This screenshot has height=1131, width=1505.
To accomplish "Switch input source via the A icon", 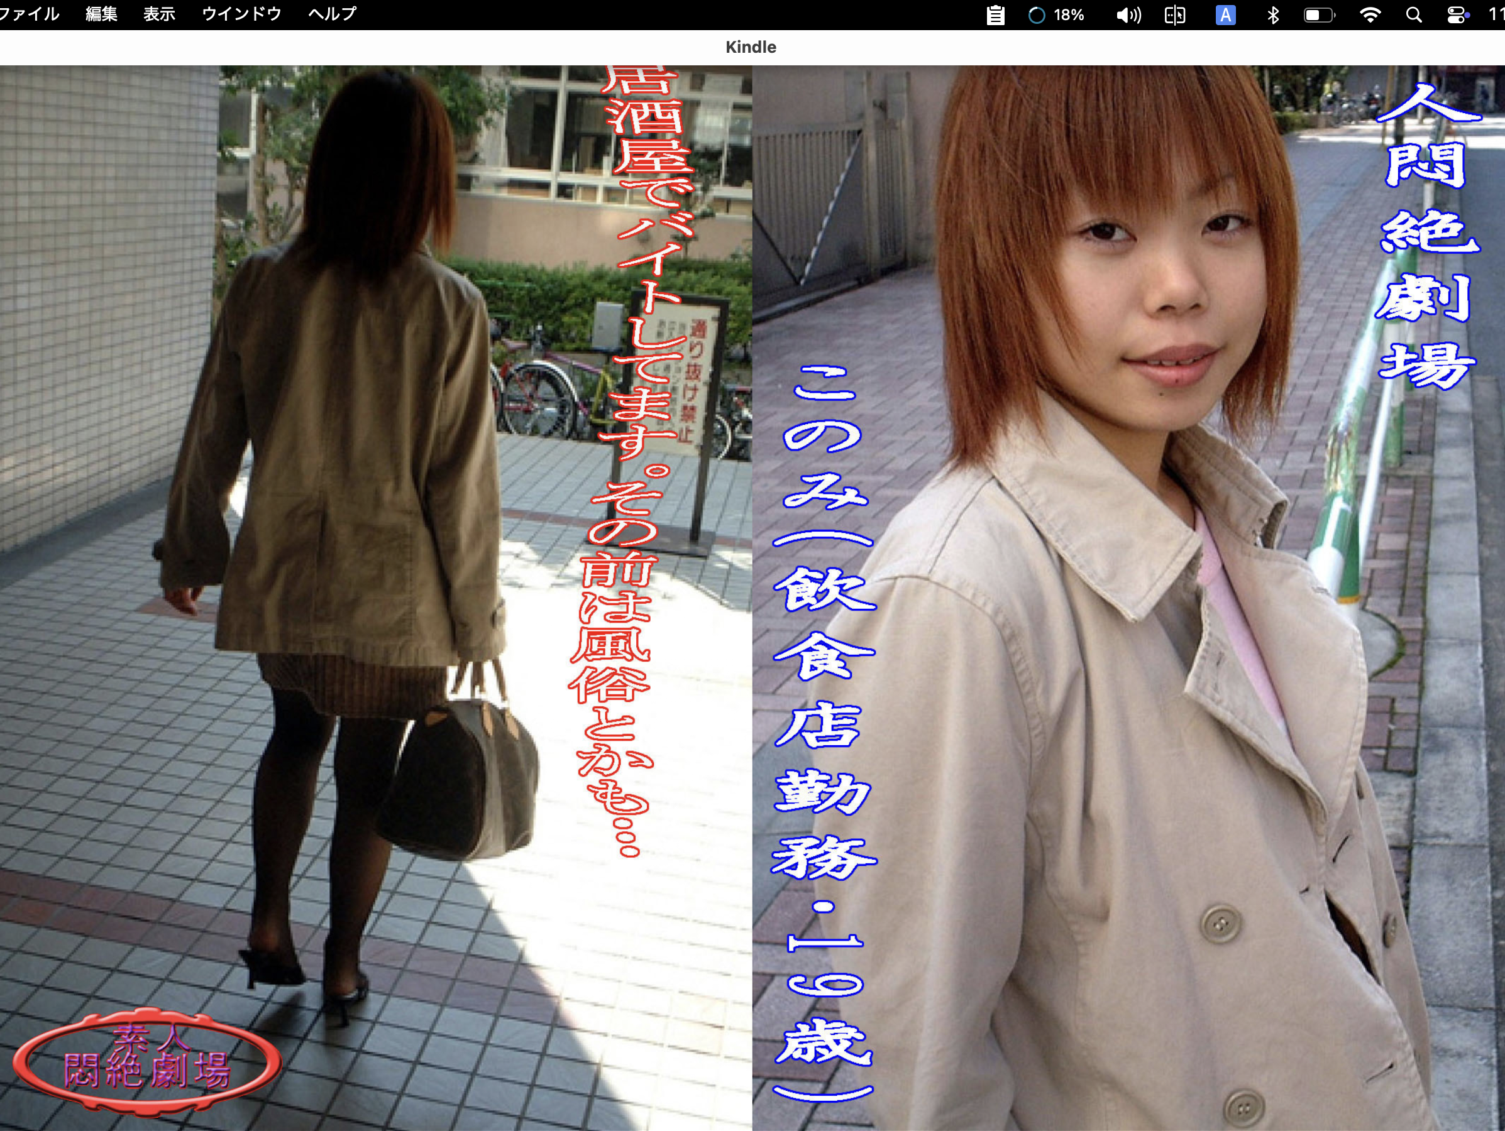I will click(x=1225, y=15).
